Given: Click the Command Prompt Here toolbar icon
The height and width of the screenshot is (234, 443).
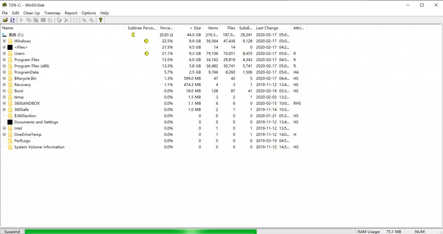Looking at the screenshot, I should point(43,20).
